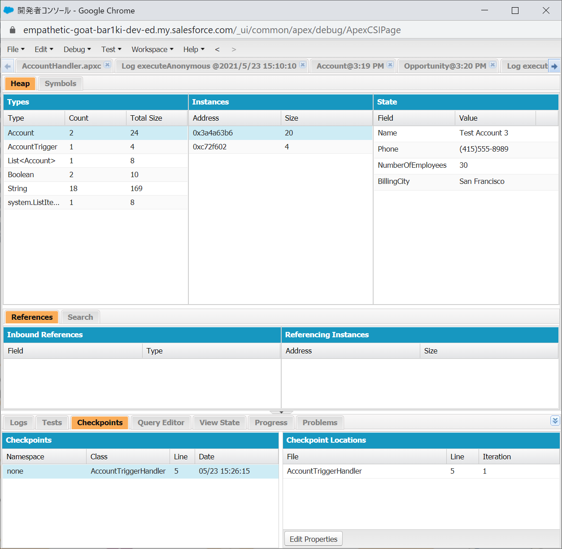The height and width of the screenshot is (549, 562).
Task: Select the AccountTrigger type row
Action: coord(96,147)
